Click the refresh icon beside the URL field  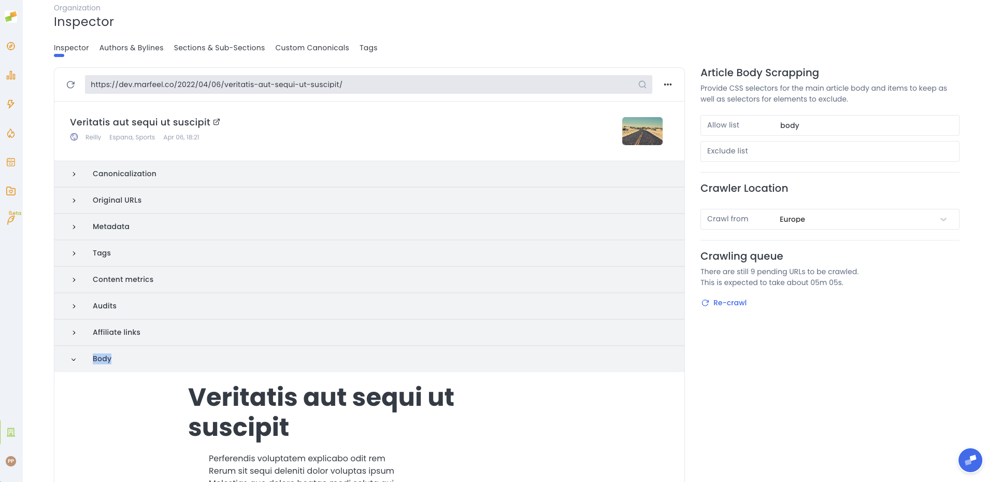tap(71, 84)
